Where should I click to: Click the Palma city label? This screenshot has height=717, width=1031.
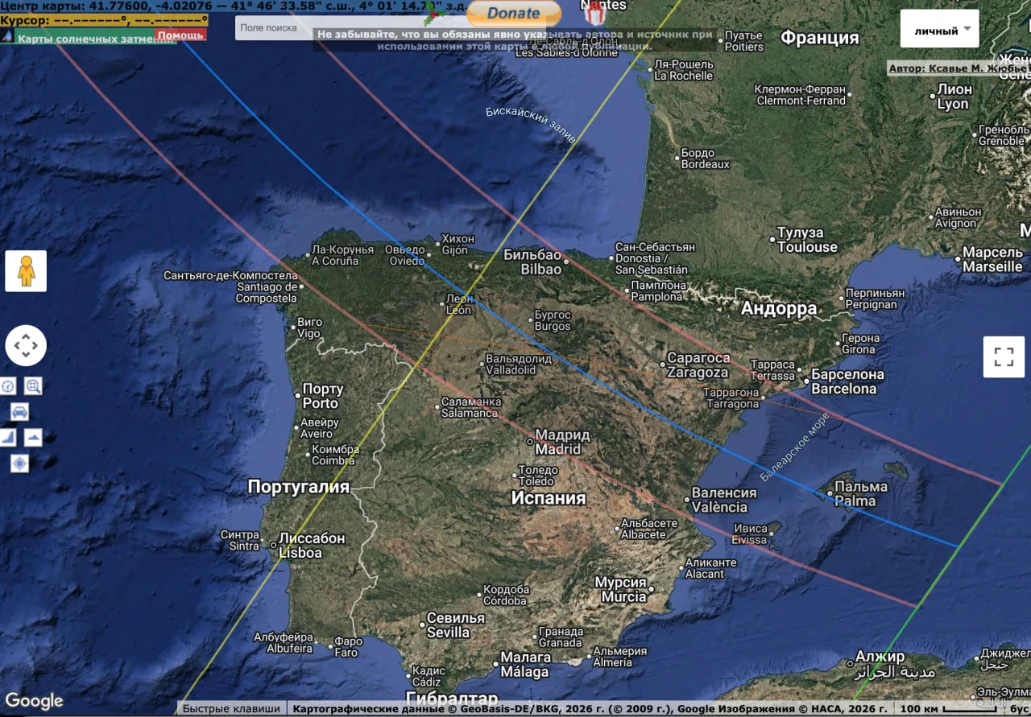coord(860,493)
